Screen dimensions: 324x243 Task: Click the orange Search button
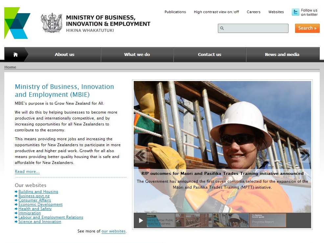(307, 28)
